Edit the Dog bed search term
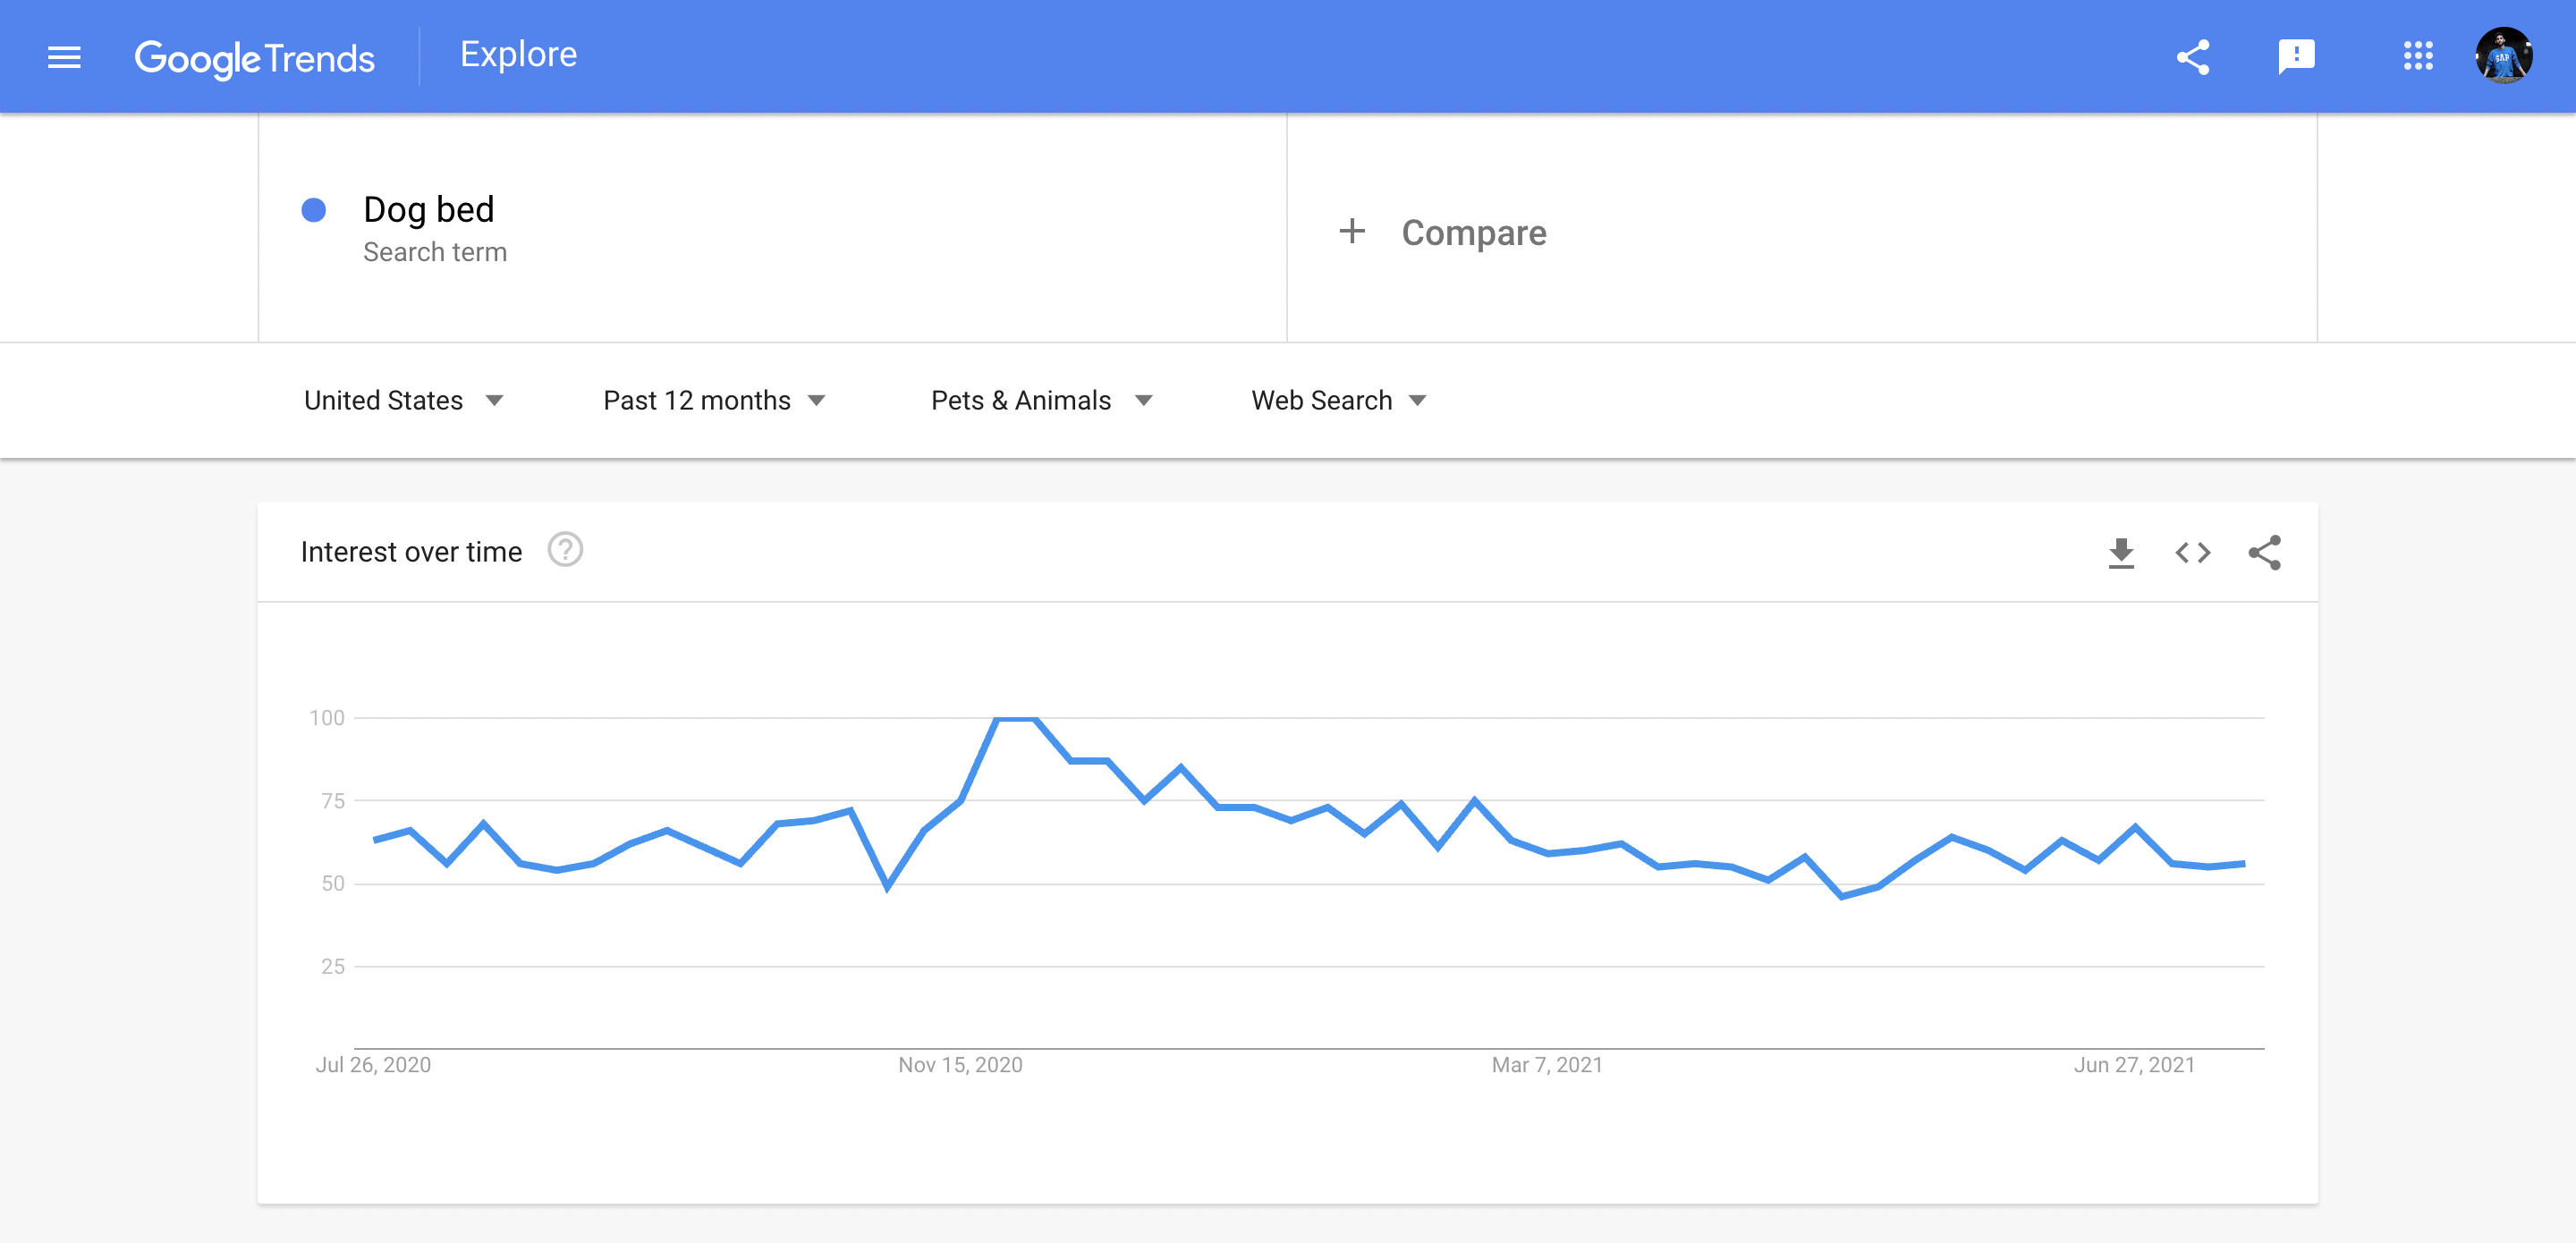This screenshot has height=1243, width=2576. [x=429, y=209]
